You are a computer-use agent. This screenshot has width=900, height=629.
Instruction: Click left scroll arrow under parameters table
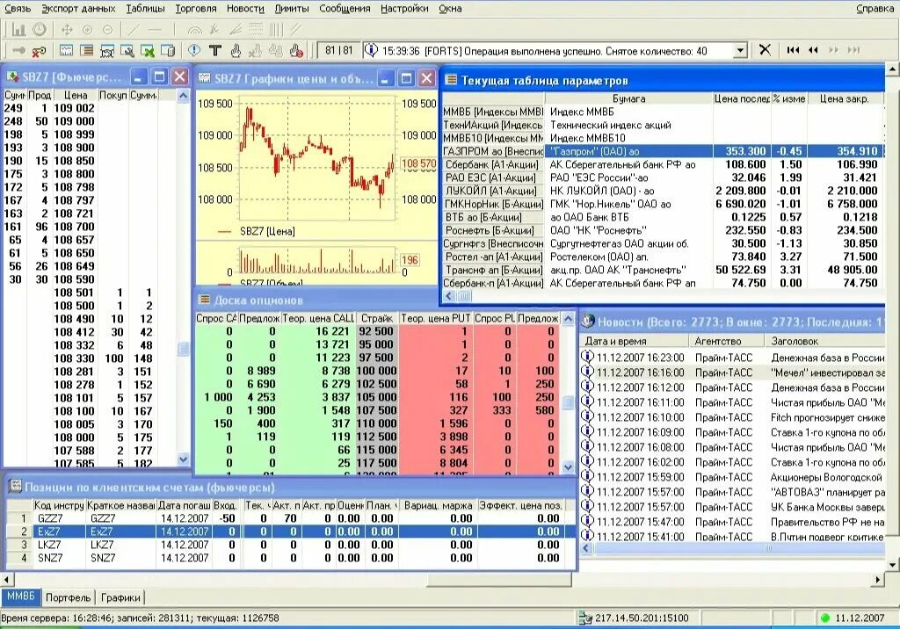point(449,296)
